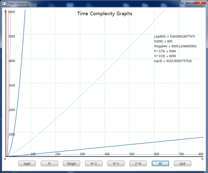Click the N^3(19) = 6859 text

(165, 56)
